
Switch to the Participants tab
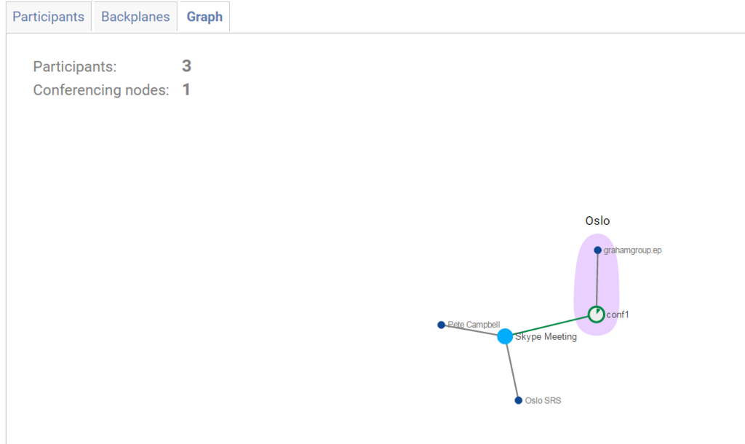[x=49, y=17]
